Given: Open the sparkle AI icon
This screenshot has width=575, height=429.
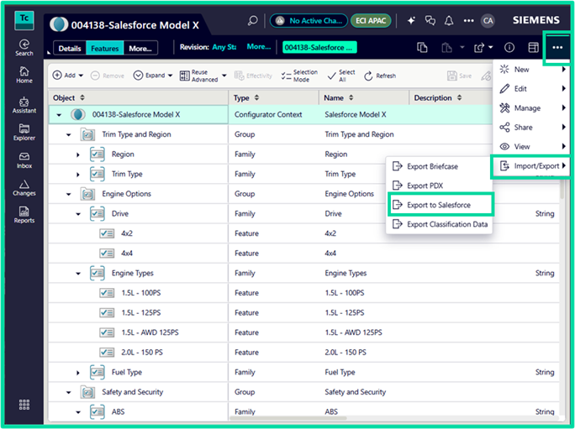Looking at the screenshot, I should pyautogui.click(x=411, y=20).
